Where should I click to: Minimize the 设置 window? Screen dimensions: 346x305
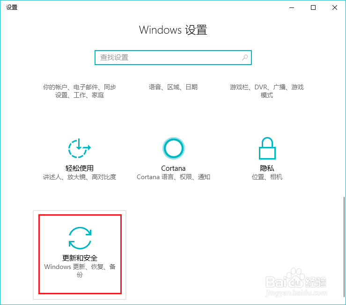point(292,7)
